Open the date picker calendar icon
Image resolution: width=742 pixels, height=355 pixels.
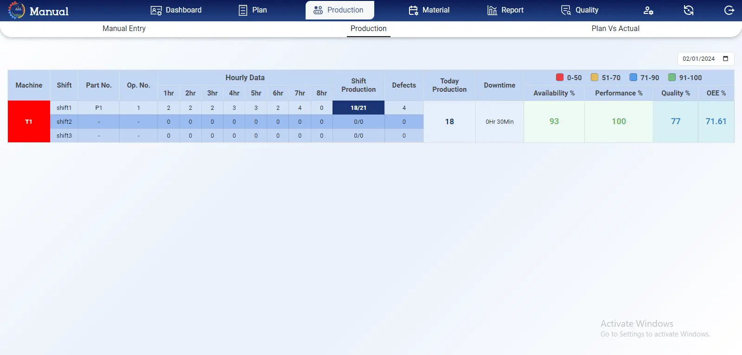coord(726,58)
